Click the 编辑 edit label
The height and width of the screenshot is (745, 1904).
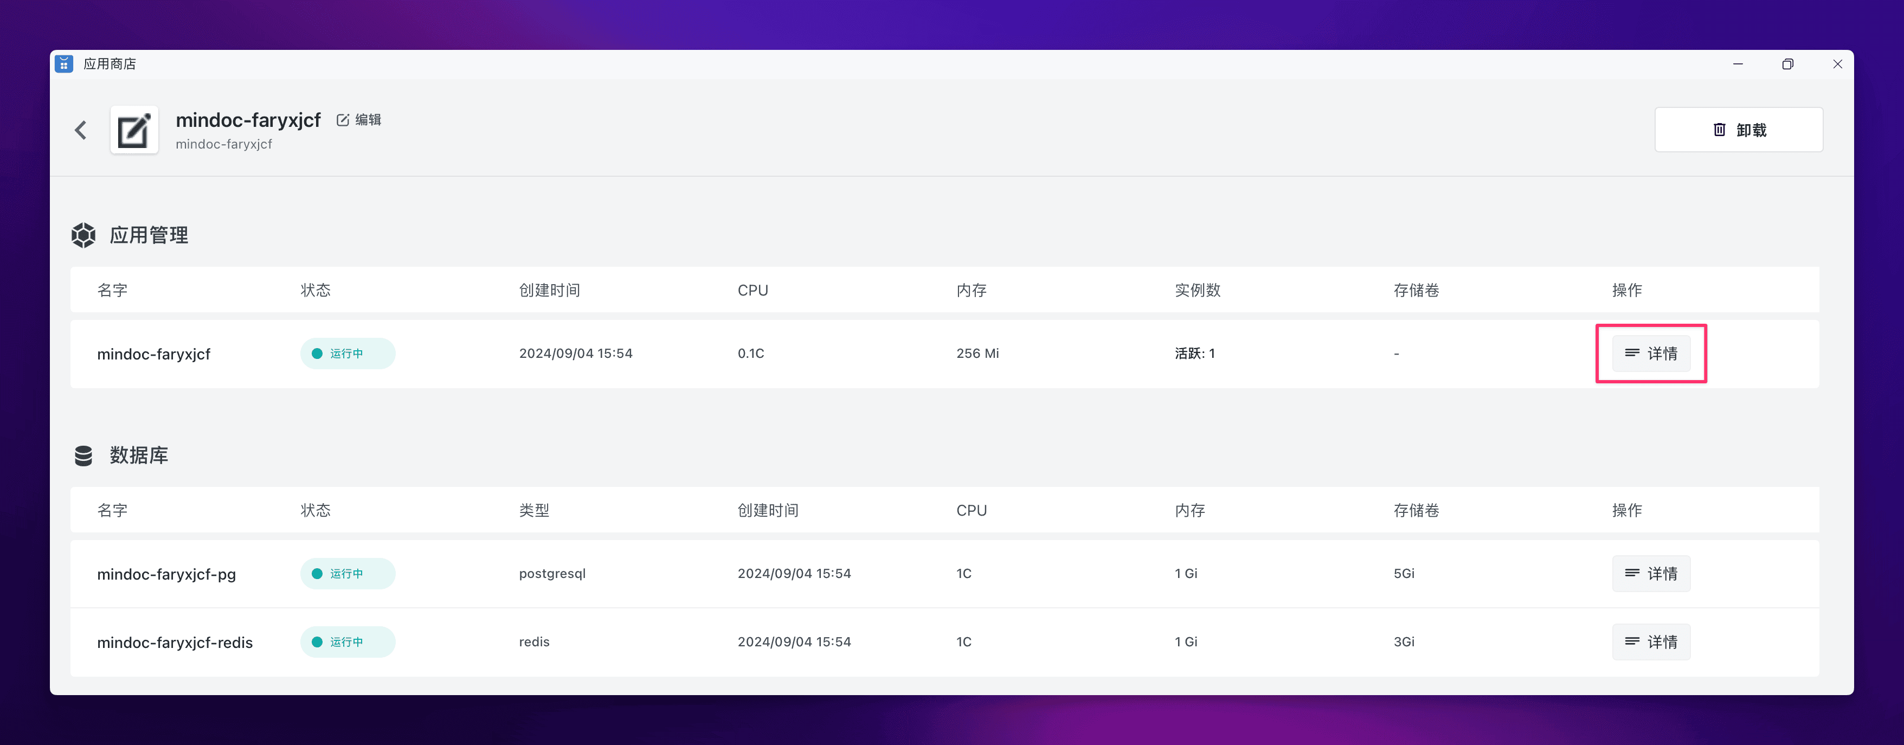tap(368, 120)
